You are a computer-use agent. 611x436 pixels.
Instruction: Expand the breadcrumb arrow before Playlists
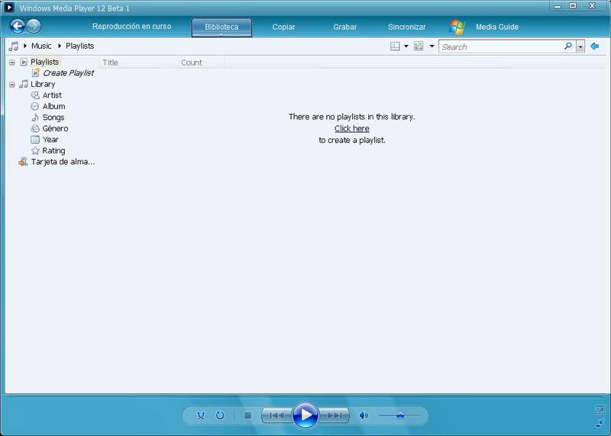click(60, 46)
